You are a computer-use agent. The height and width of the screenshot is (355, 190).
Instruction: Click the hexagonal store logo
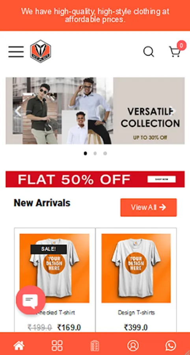[x=41, y=51]
